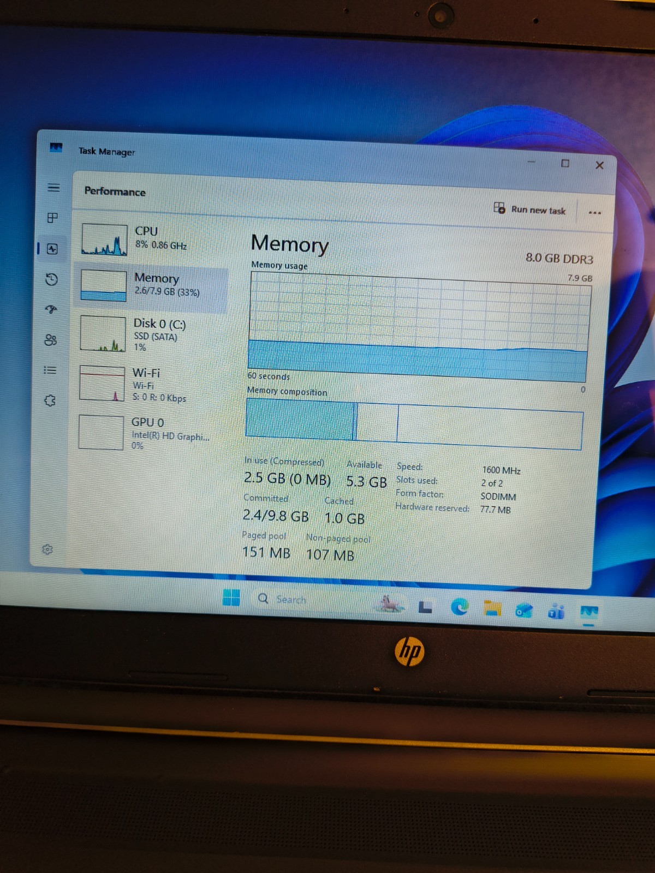
Task: Click the Task Manager title bar icon
Action: [x=56, y=147]
